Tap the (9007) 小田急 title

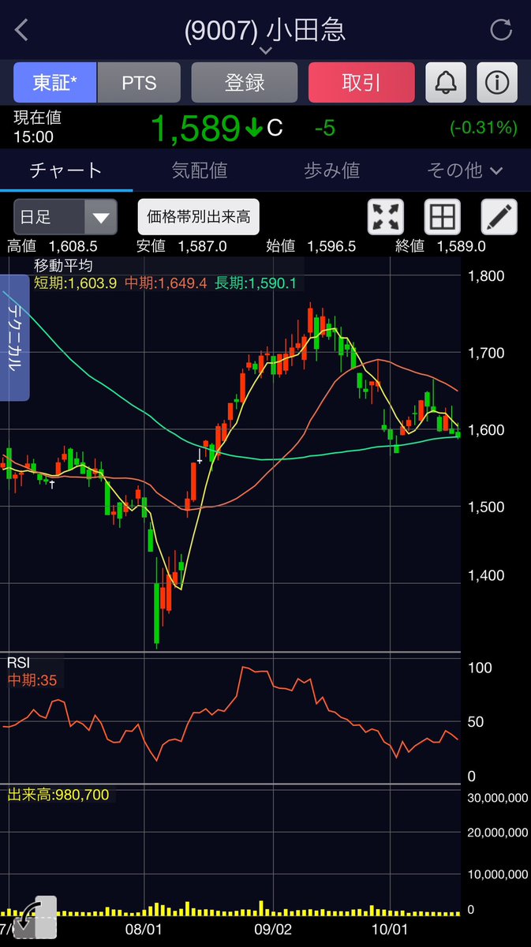tap(265, 30)
